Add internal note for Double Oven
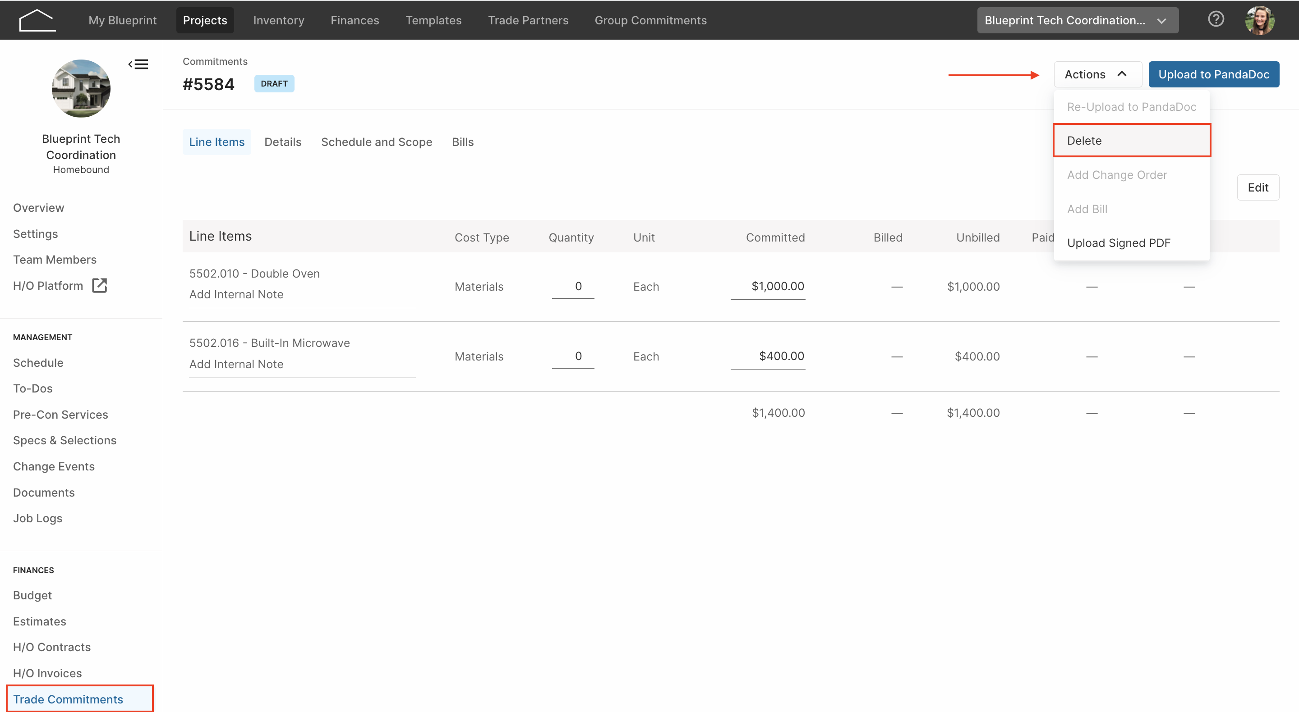This screenshot has width=1299, height=712. [302, 295]
